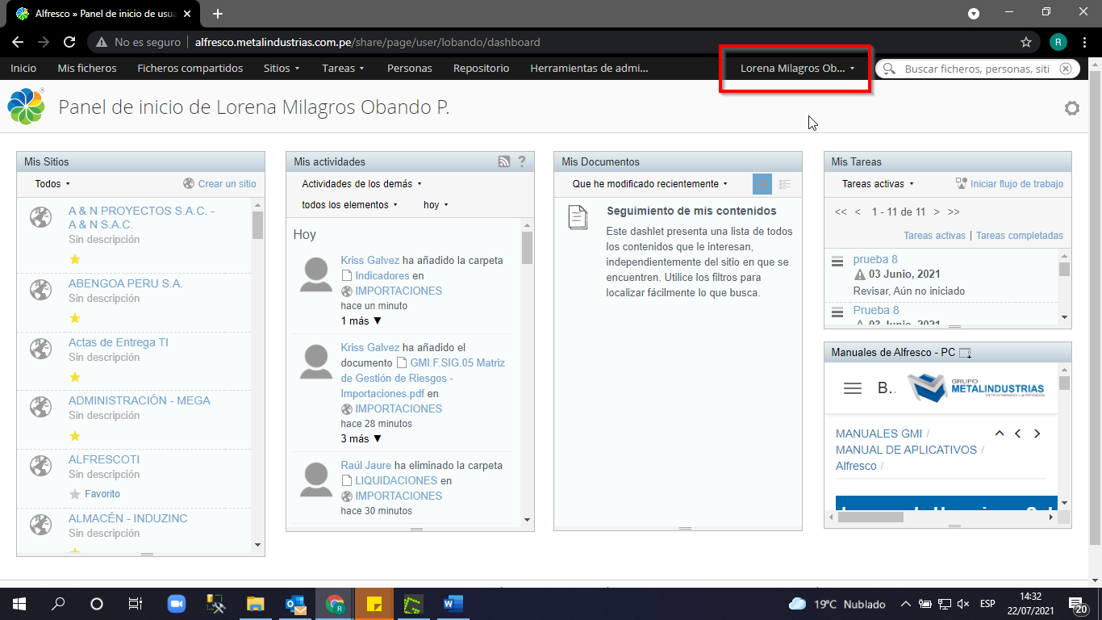This screenshot has width=1102, height=620.
Task: Open Mis ficheros menu item
Action: pos(87,69)
